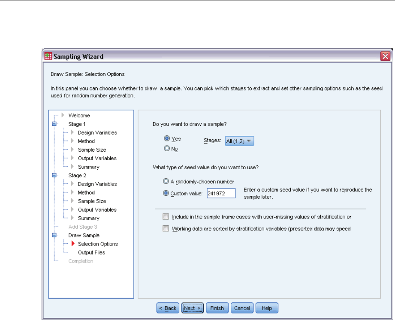Click arrow icon beside Stage 2 Sample Size
Screen dimensions: 395x320
(x=72, y=201)
